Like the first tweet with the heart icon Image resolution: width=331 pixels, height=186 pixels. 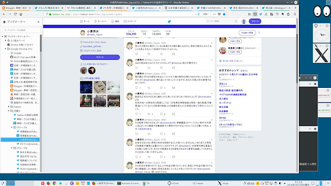pyautogui.click(x=161, y=54)
